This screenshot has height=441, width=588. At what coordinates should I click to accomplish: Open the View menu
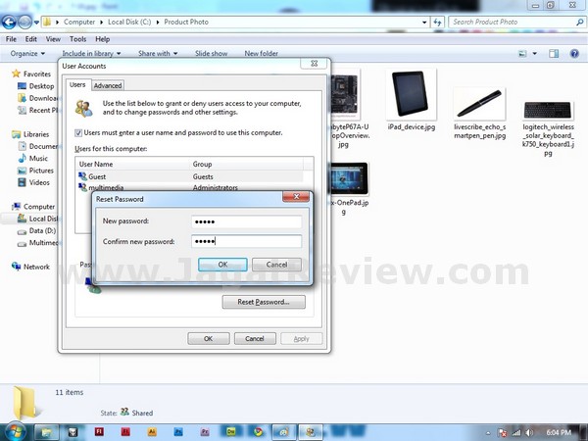(x=53, y=39)
